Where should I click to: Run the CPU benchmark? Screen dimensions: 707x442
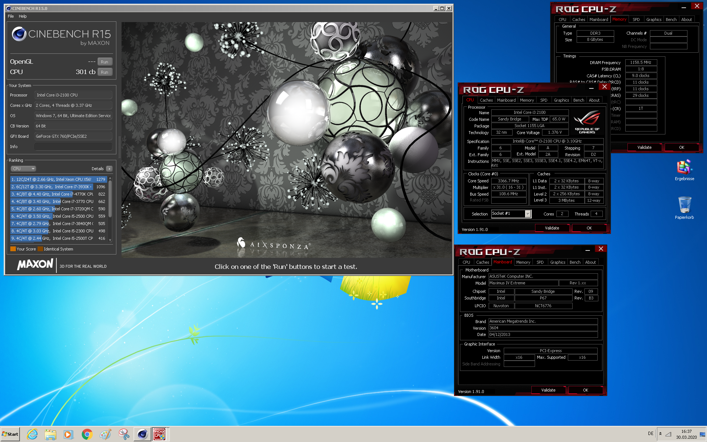click(x=105, y=72)
